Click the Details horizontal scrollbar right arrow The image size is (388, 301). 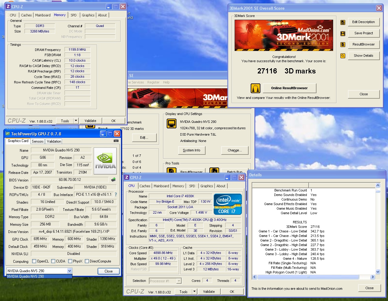(373, 277)
